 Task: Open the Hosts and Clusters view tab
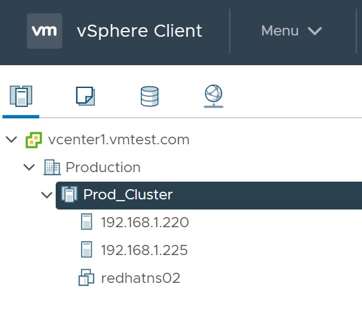21,96
